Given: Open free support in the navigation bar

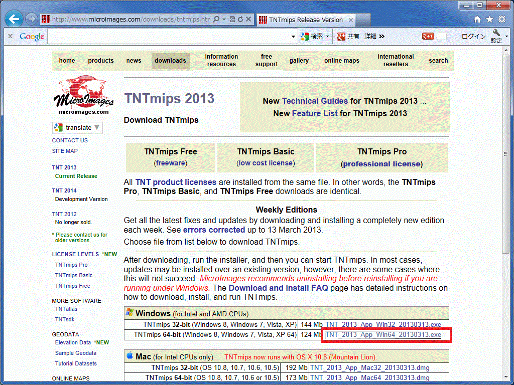Looking at the screenshot, I should (x=267, y=61).
